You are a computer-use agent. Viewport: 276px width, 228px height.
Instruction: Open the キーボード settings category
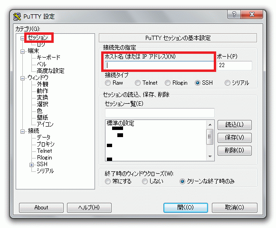tap(48, 58)
